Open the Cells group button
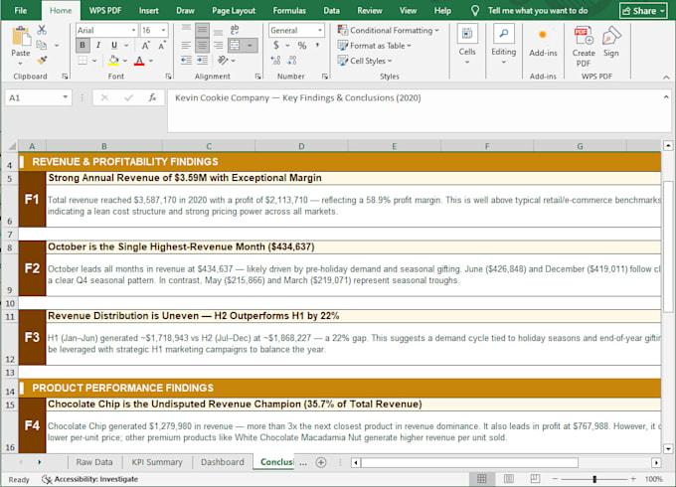 point(467,45)
